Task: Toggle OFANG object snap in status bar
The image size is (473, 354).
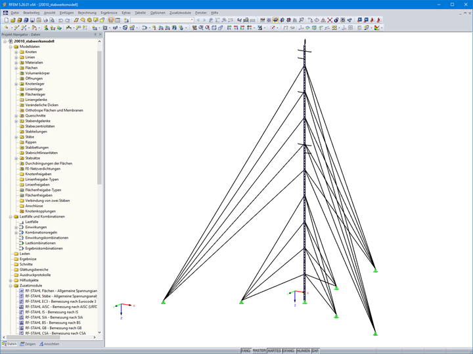Action: 288,351
